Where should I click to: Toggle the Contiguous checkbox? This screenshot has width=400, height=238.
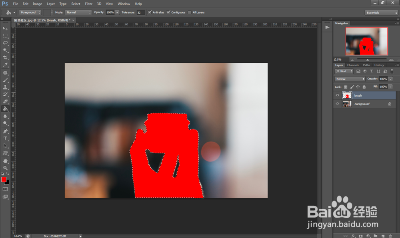pos(168,12)
